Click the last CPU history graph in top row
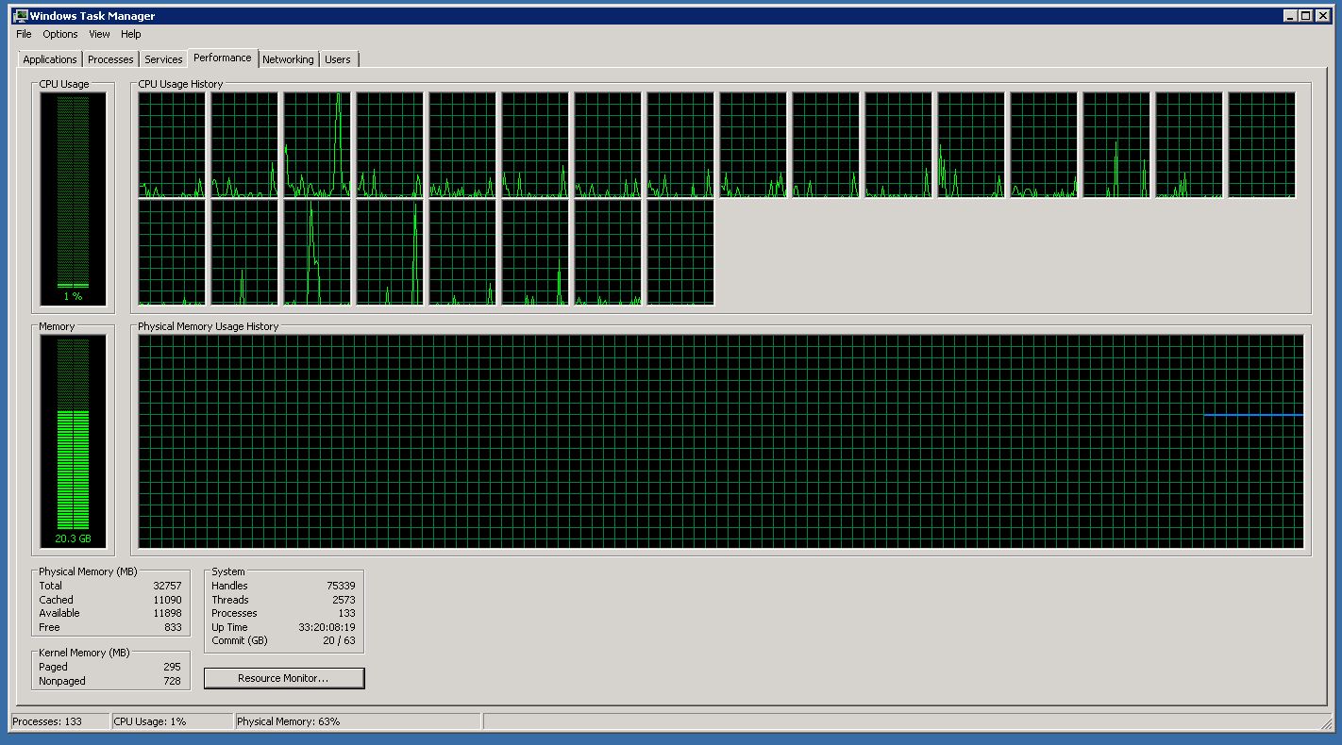 tap(1262, 145)
